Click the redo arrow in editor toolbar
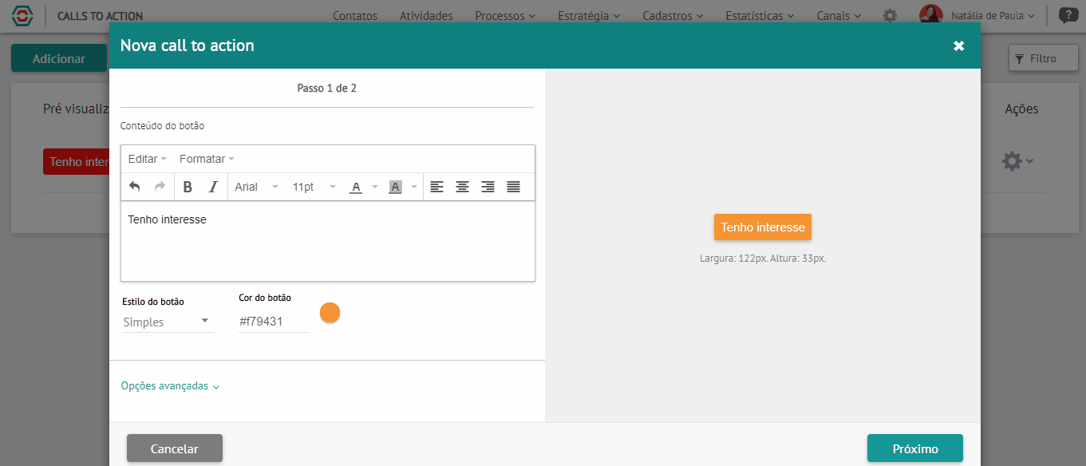 (x=160, y=187)
